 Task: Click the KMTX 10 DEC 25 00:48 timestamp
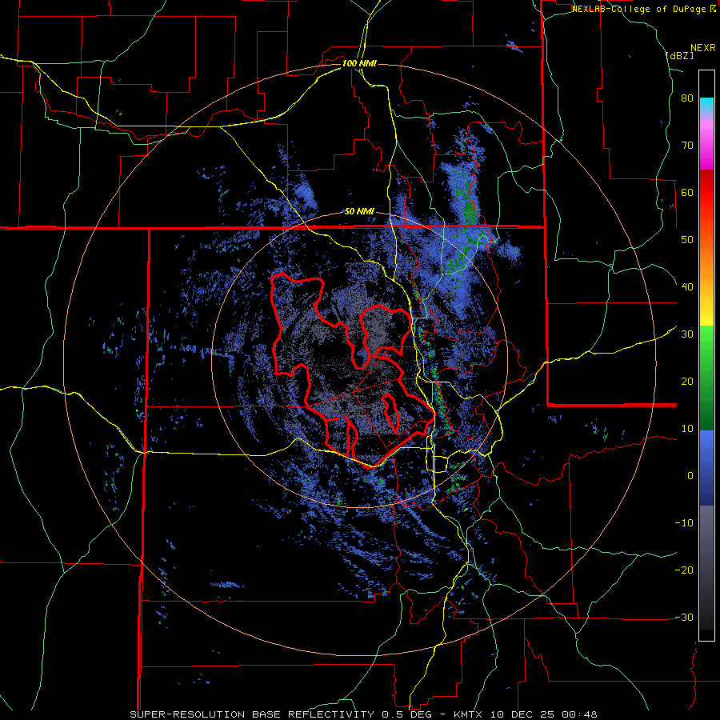point(526,714)
